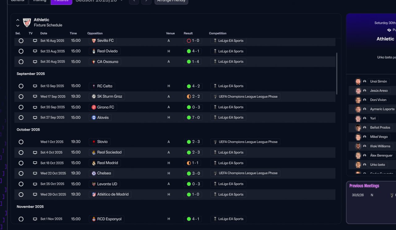Select the RC Celta fixture radio circle
The height and width of the screenshot is (230, 396).
(x=21, y=86)
